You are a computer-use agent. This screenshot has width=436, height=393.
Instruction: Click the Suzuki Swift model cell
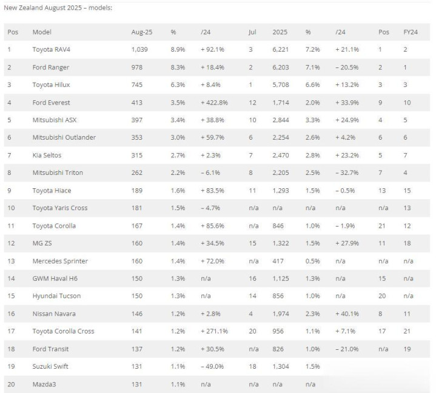(50, 366)
